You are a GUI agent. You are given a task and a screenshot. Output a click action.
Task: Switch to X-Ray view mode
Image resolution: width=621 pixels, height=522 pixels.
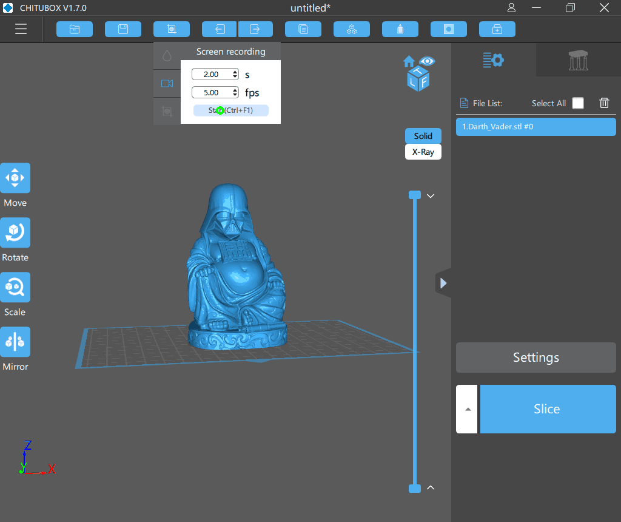423,152
